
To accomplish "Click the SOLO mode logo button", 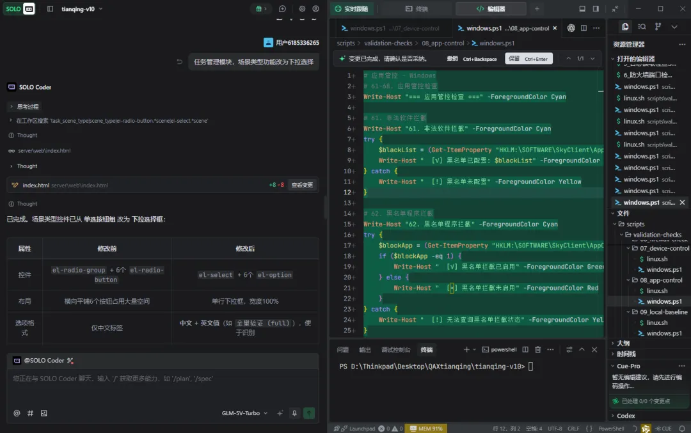I will 19,9.
